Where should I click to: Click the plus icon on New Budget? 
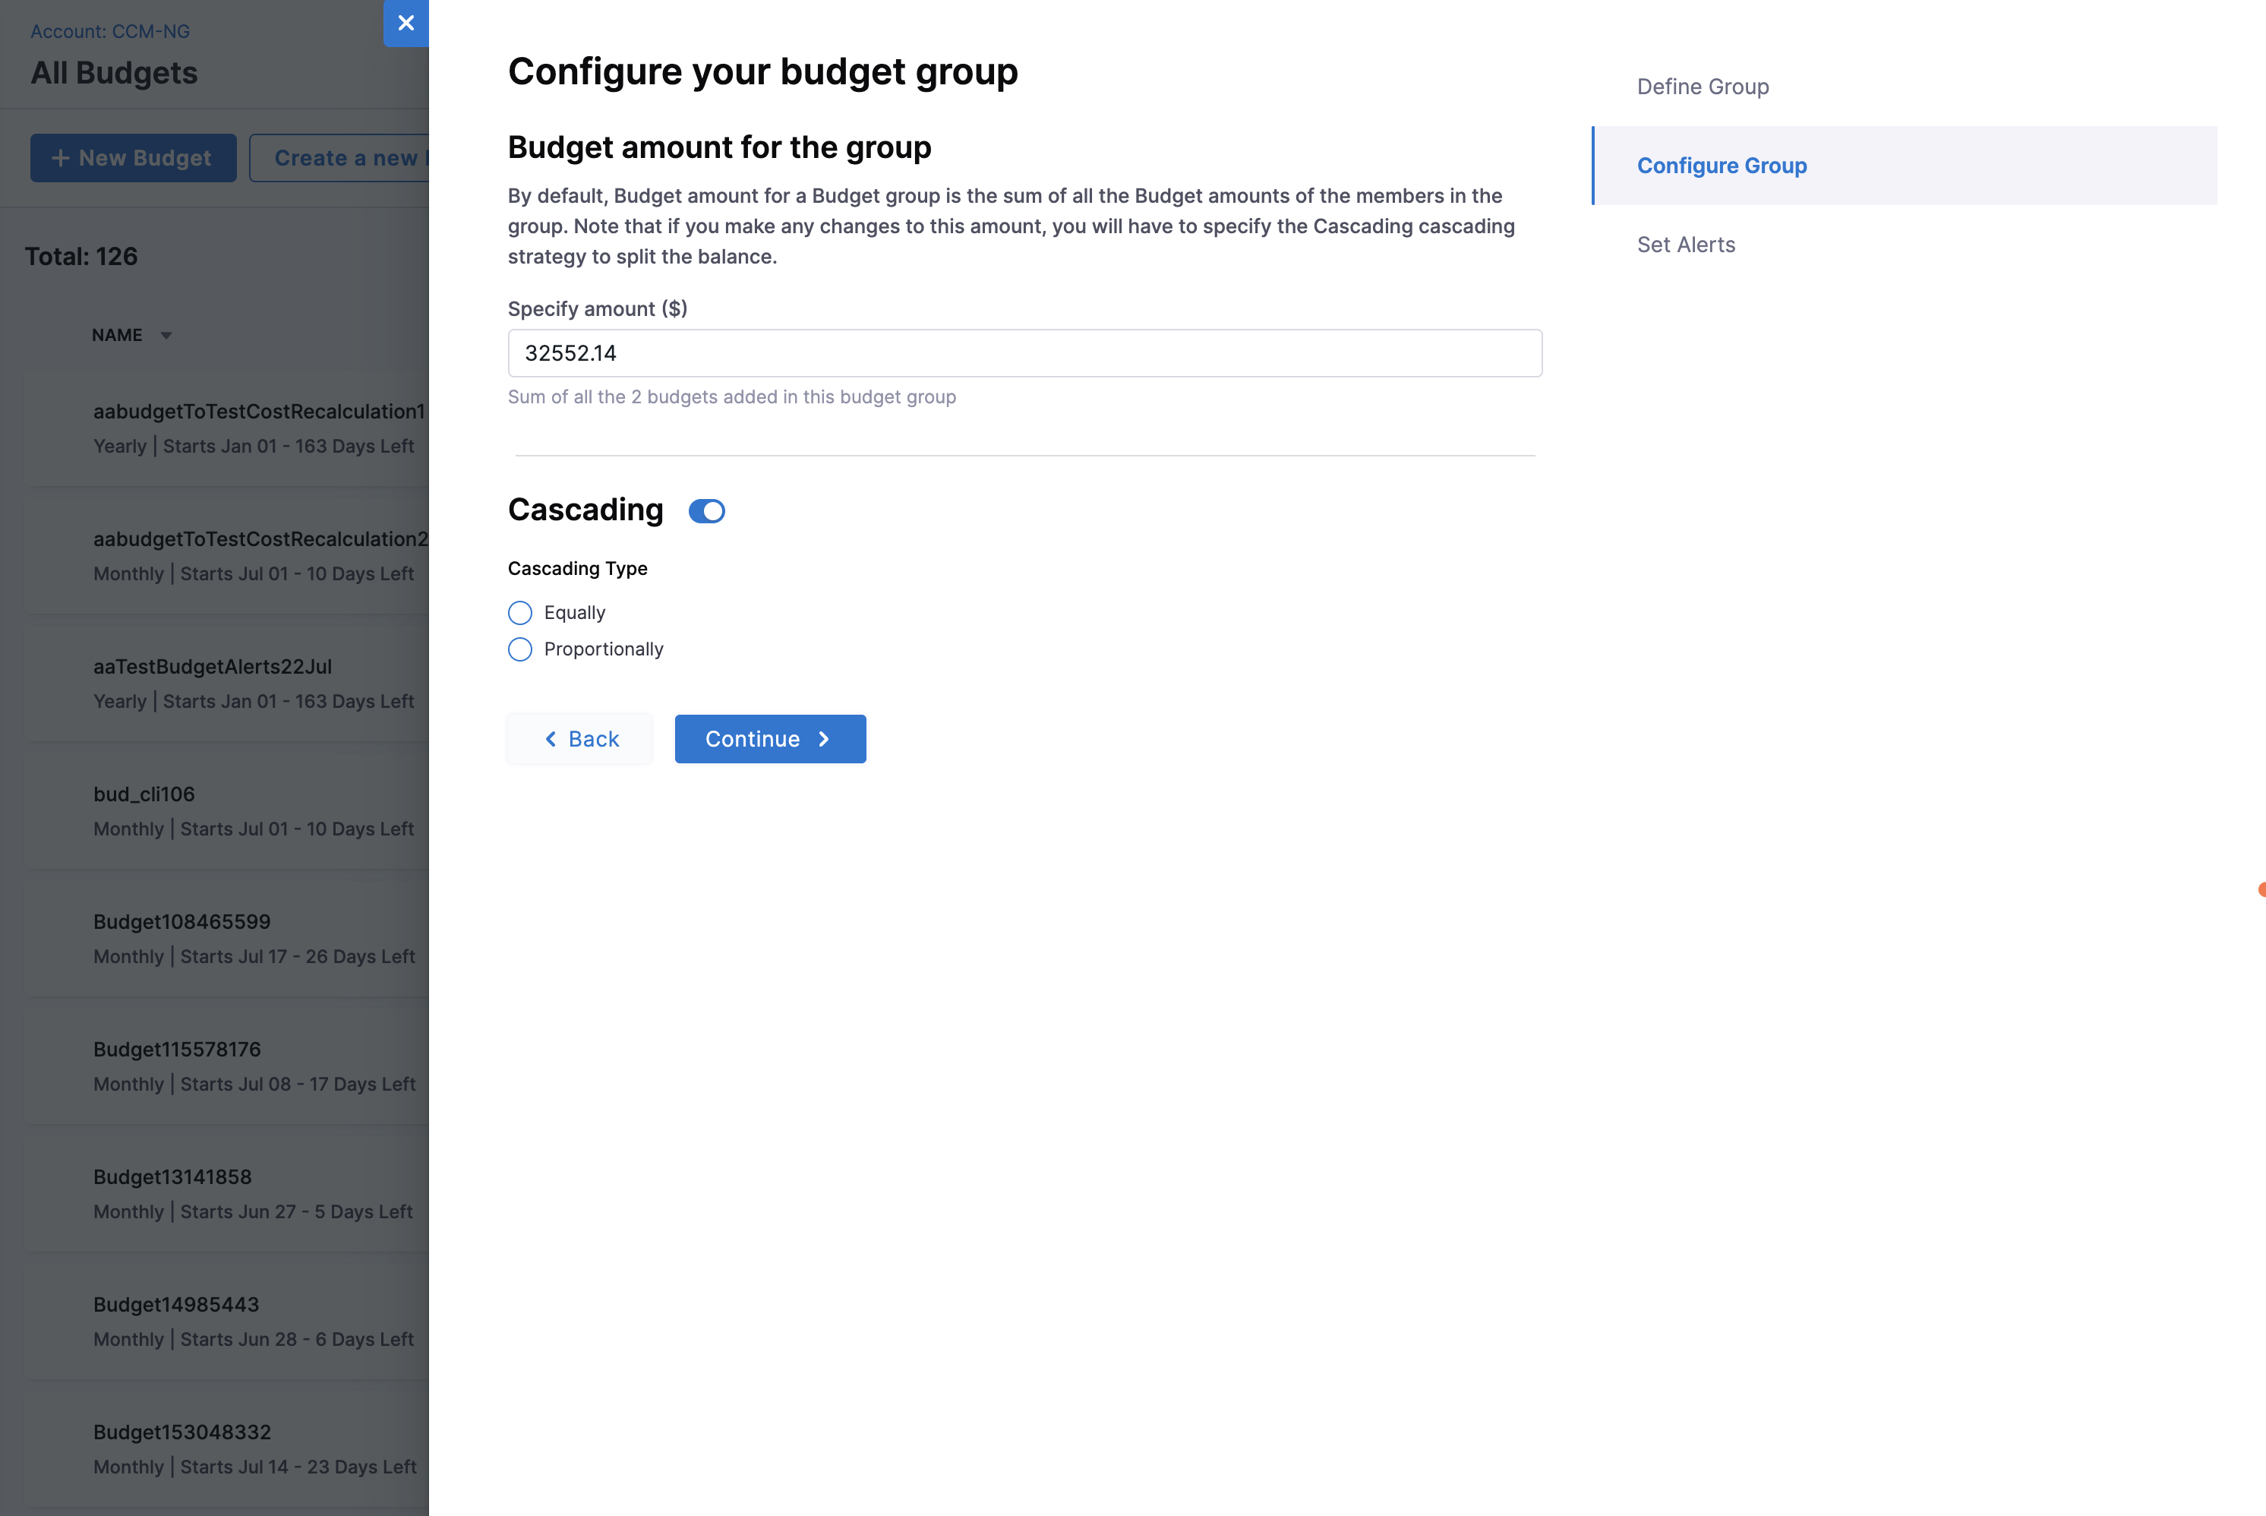click(x=60, y=157)
